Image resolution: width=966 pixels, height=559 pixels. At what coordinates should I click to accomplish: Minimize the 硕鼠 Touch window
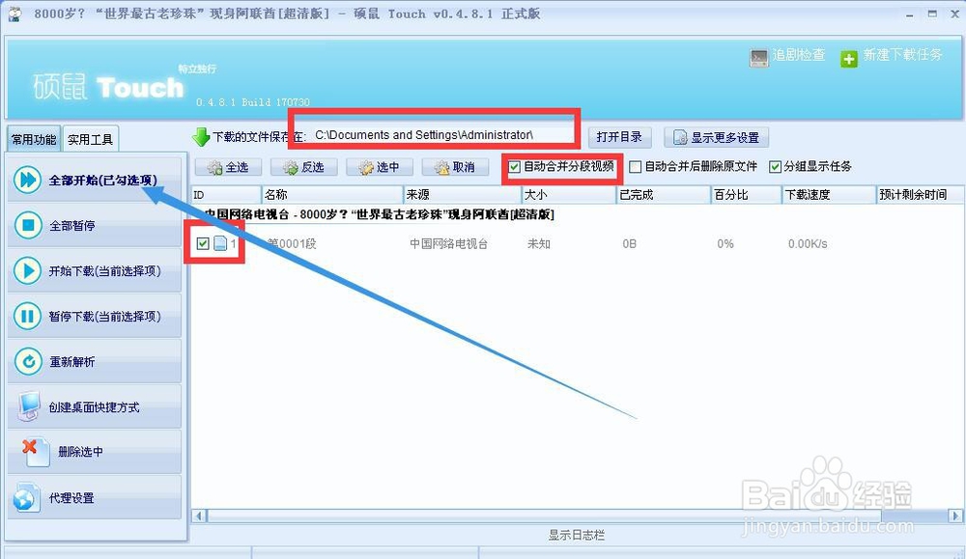[910, 14]
